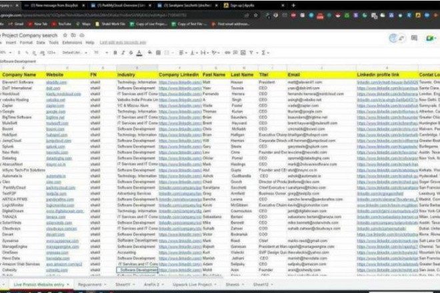Open the fill color bucket

pyautogui.click(x=150, y=53)
